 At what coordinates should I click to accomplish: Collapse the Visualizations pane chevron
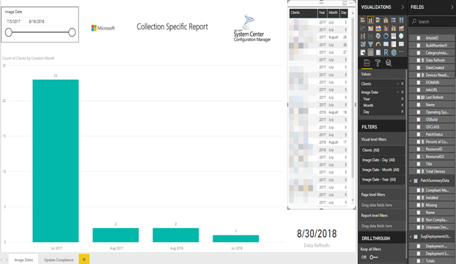[x=402, y=7]
